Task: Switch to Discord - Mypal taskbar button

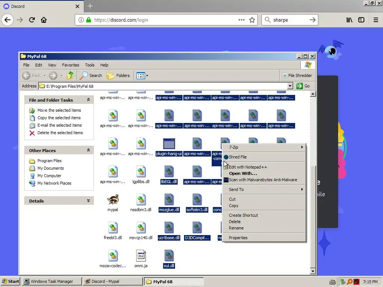Action: click(113, 281)
